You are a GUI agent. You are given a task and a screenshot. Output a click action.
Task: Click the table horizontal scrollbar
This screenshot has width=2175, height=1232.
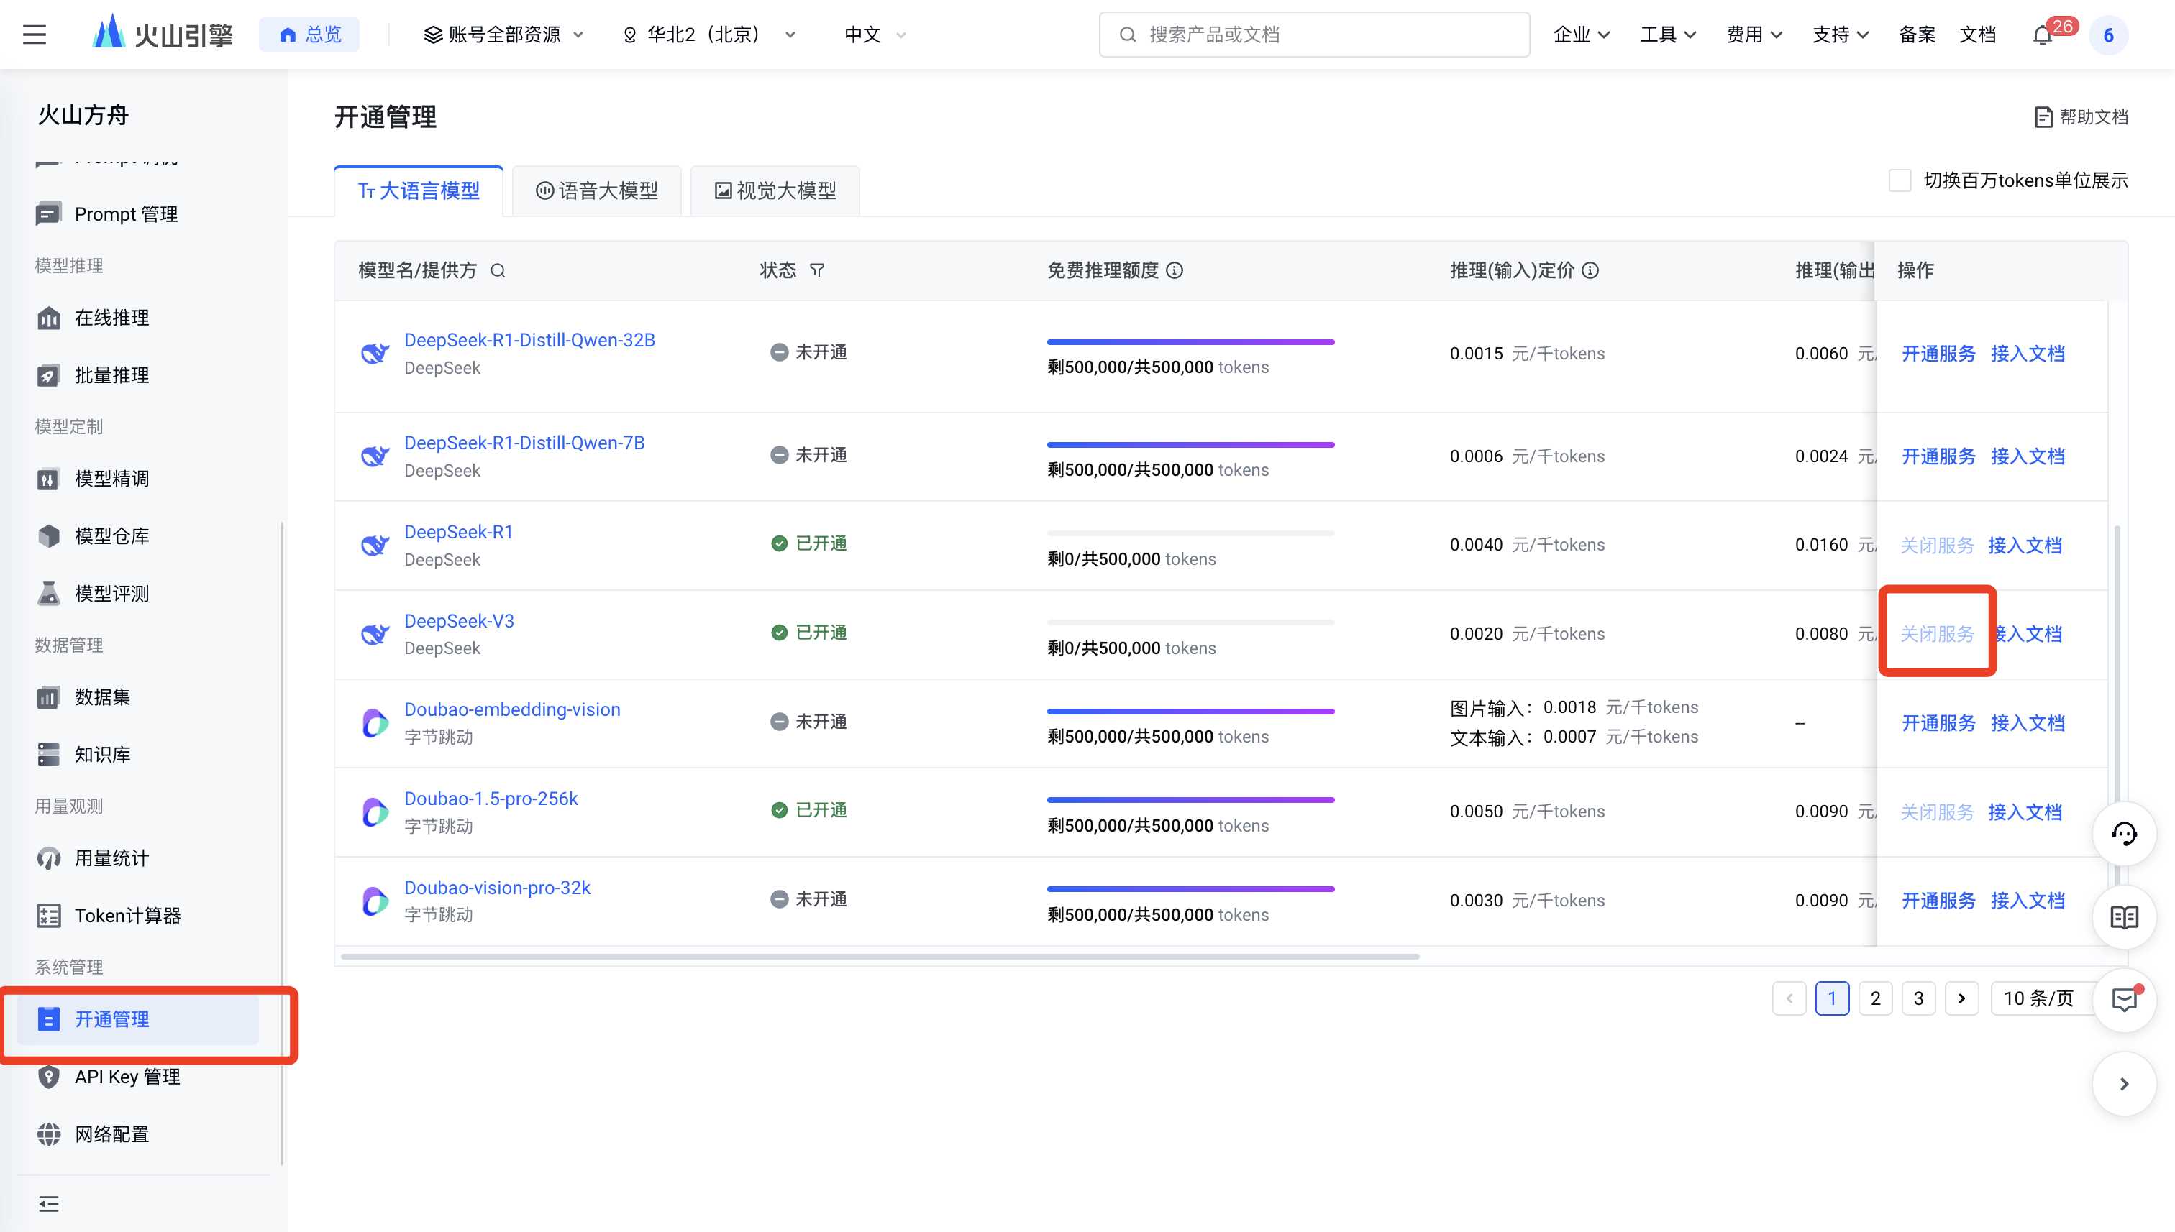[x=880, y=956]
